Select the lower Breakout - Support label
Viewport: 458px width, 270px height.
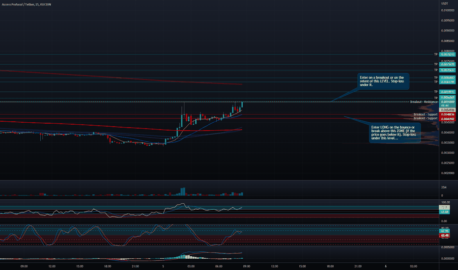425,118
